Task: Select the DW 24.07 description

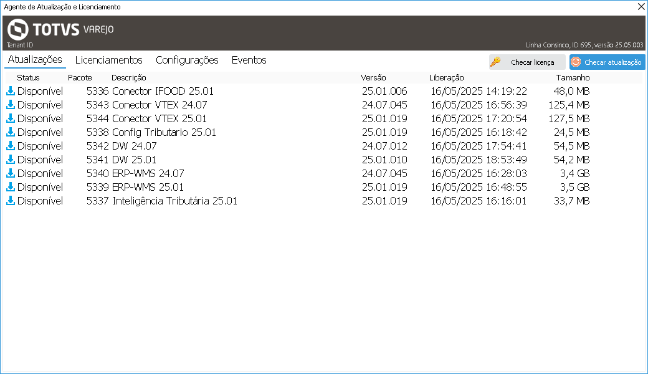Action: click(x=135, y=146)
